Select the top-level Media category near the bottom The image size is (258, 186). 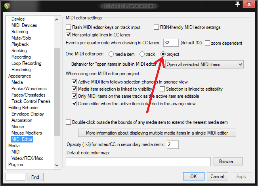click(x=14, y=146)
